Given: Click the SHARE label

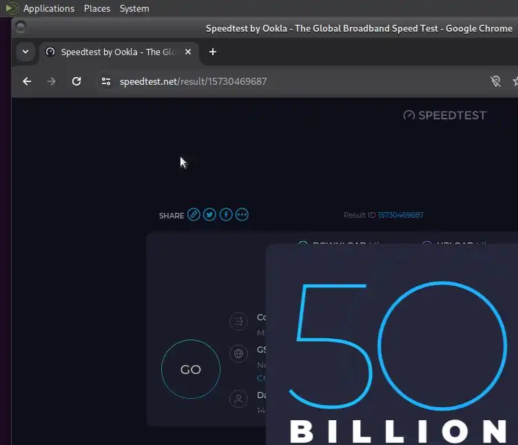Looking at the screenshot, I should coord(172,216).
